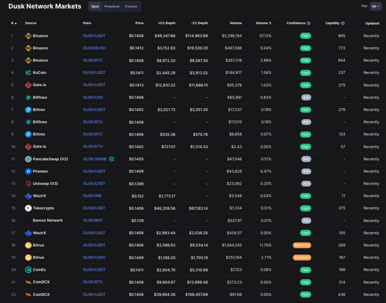Screen dimensions: 386x303
Task: Click the +2% depth value $46,209.56
Action: (x=165, y=209)
